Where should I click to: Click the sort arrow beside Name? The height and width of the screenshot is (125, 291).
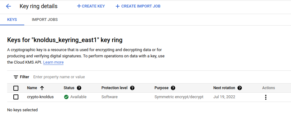coord(42,88)
